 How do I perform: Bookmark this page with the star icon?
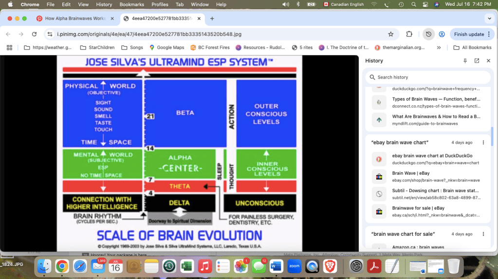390,34
